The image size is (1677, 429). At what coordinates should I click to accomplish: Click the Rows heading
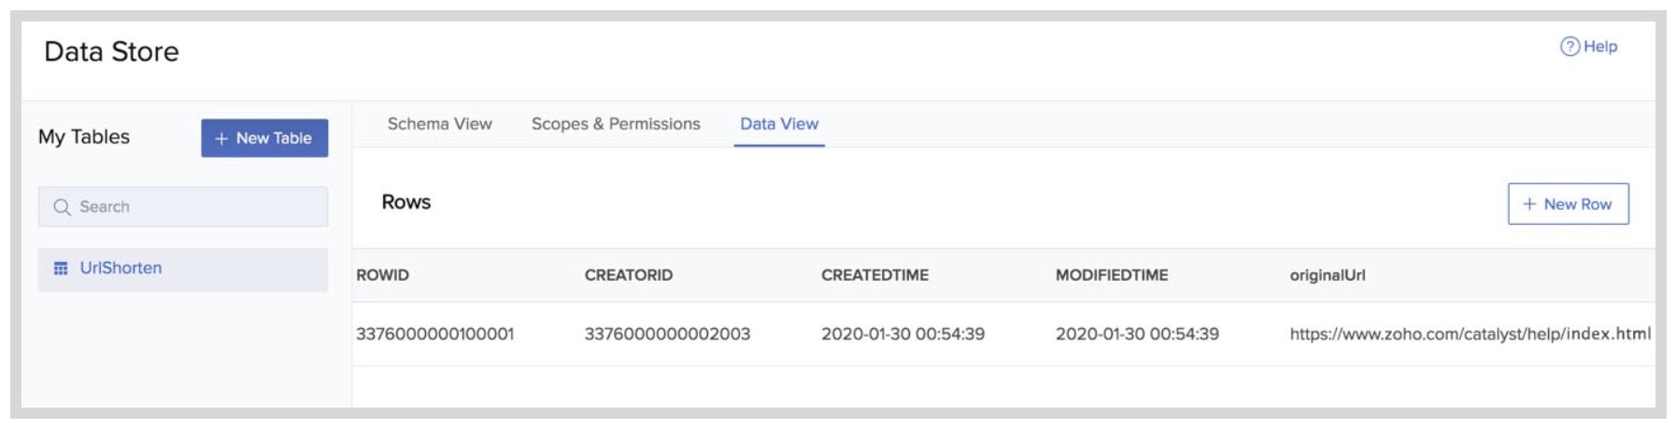406,202
